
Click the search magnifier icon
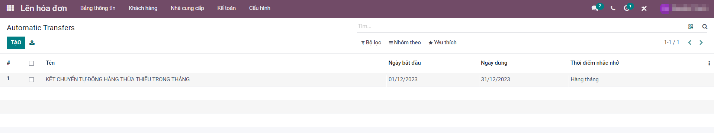point(705,27)
